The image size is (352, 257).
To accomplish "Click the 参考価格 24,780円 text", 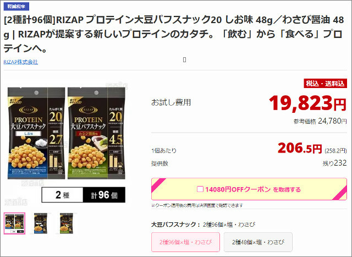I will pos(320,121).
